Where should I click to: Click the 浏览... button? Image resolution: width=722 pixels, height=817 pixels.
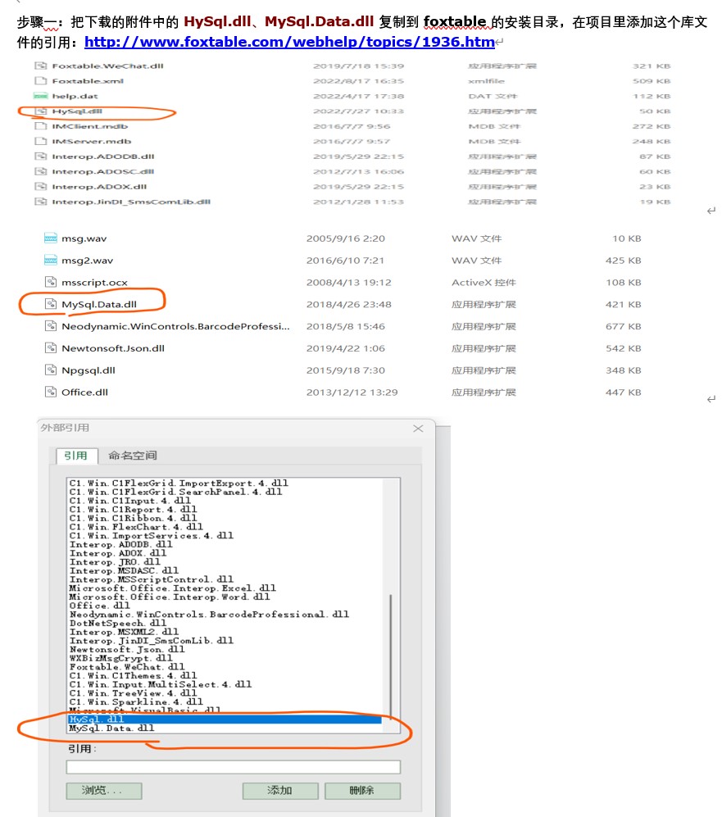pyautogui.click(x=103, y=791)
